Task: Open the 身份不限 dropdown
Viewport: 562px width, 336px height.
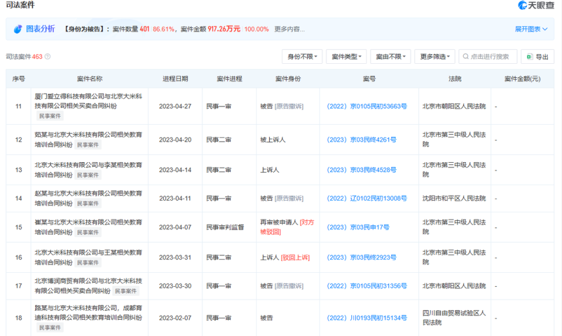Action: [x=302, y=57]
